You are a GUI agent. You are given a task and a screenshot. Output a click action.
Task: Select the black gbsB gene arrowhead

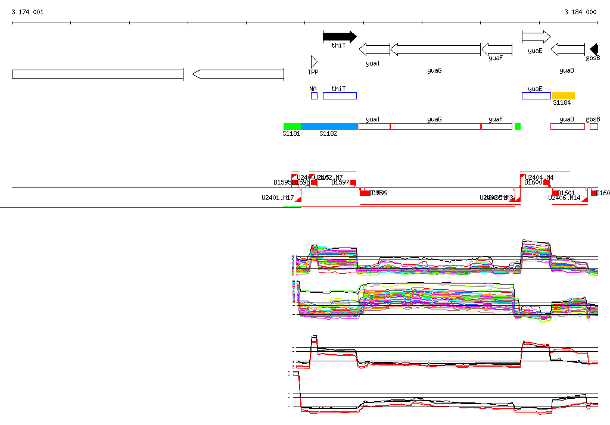594,49
